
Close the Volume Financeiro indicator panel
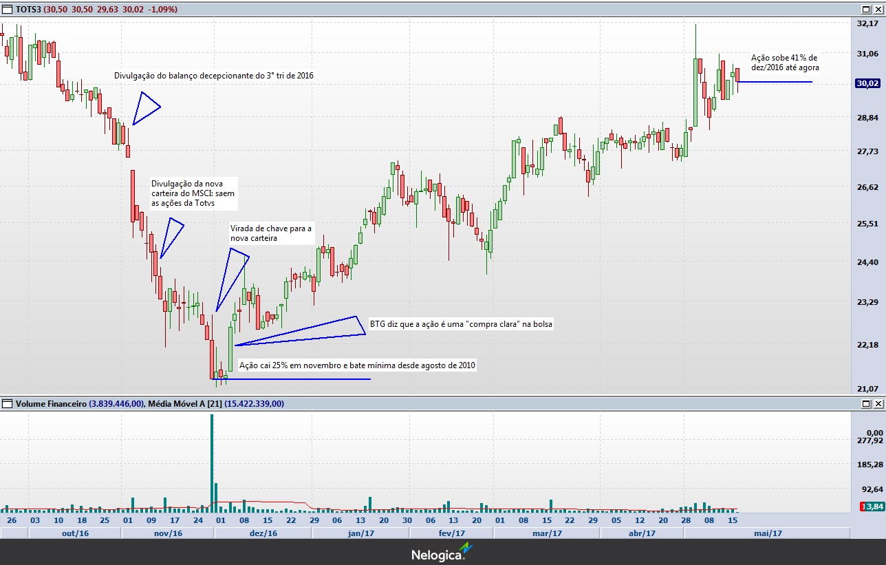(878, 404)
